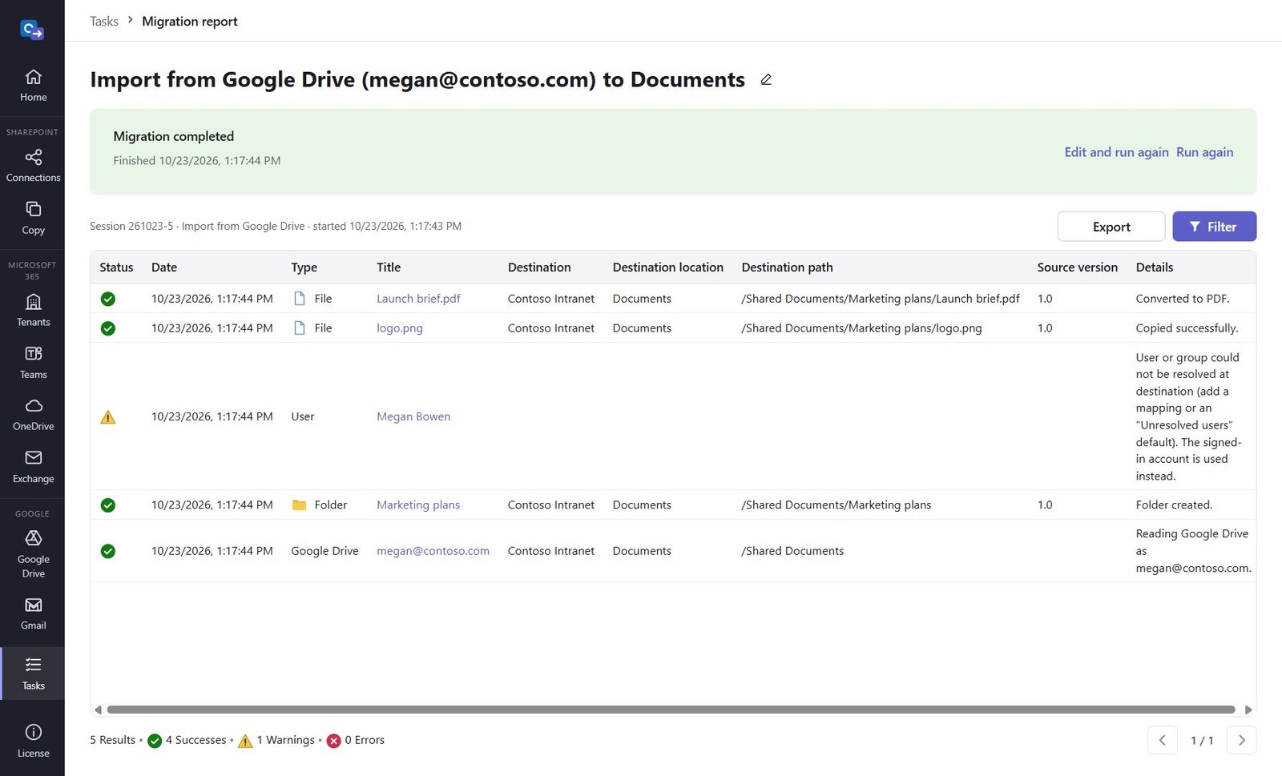Click the Source version column header
The height and width of the screenshot is (776, 1282).
pos(1077,267)
